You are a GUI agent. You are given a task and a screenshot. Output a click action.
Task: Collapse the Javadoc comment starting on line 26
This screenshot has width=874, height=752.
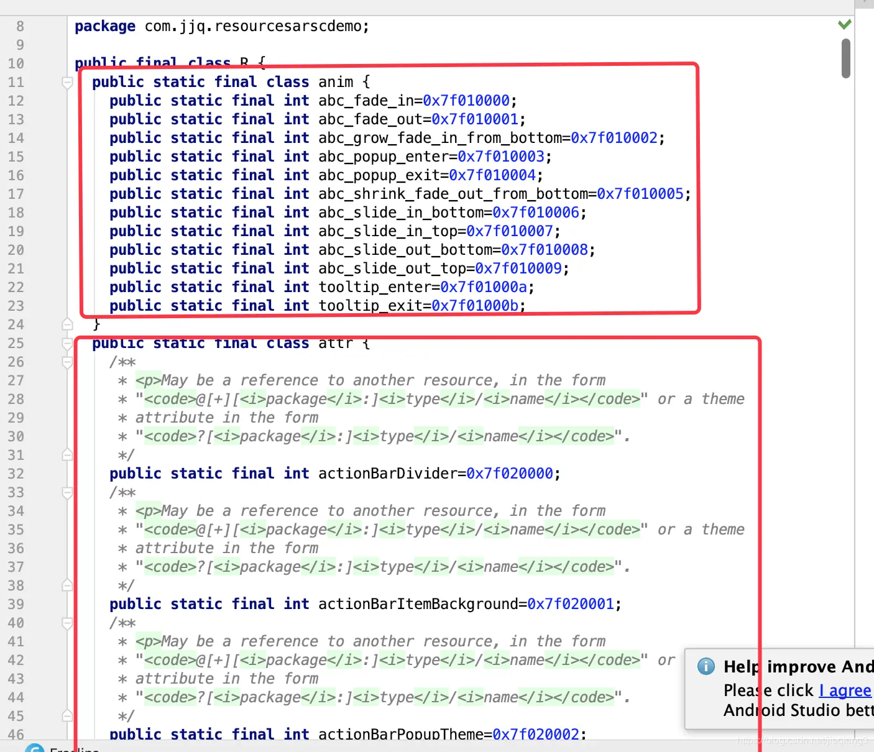pyautogui.click(x=68, y=362)
